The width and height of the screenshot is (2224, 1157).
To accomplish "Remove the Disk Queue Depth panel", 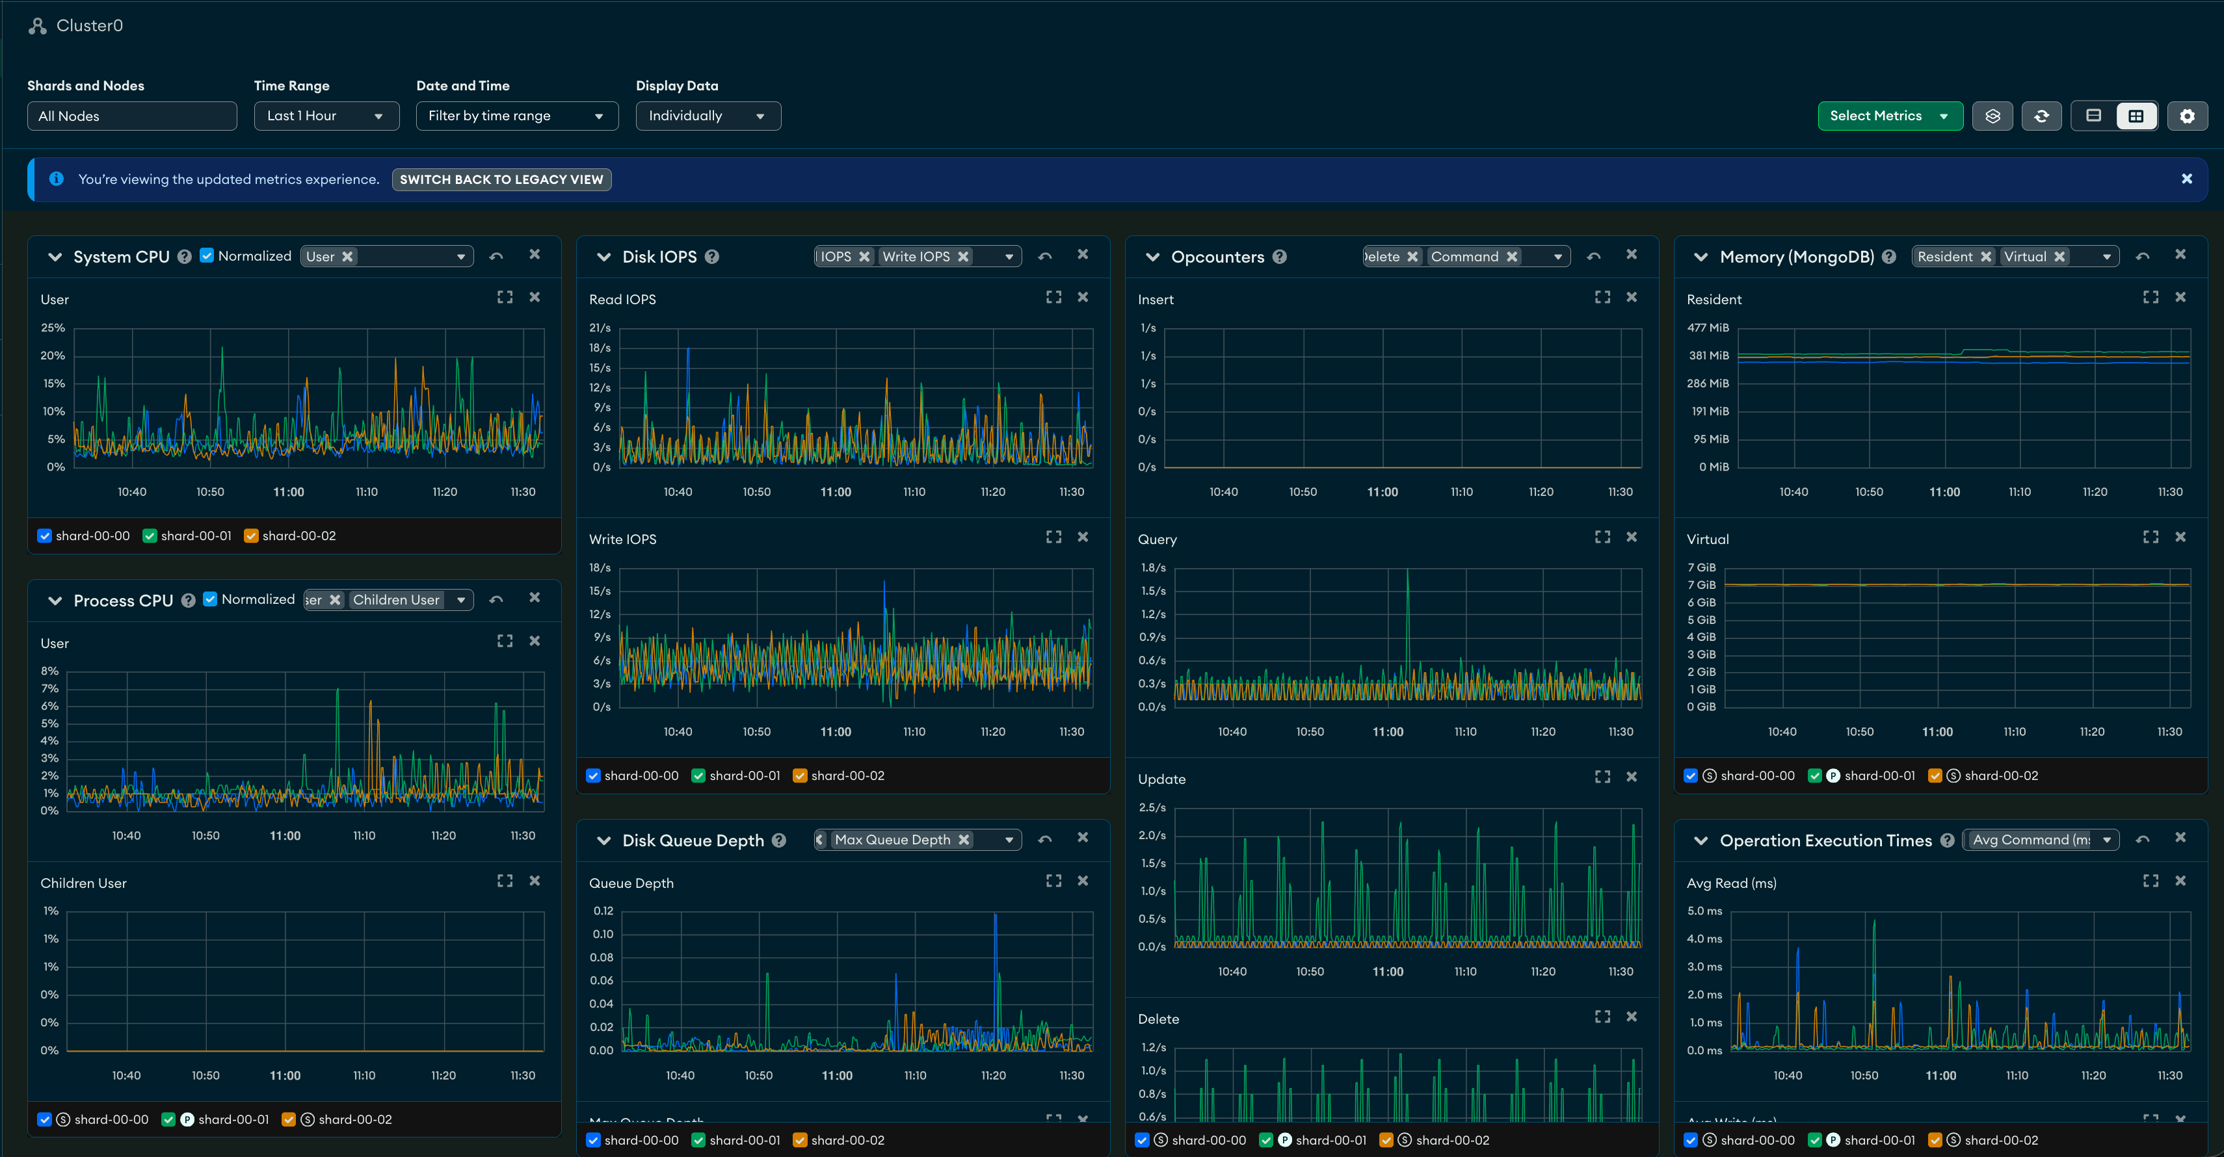I will tap(1083, 838).
